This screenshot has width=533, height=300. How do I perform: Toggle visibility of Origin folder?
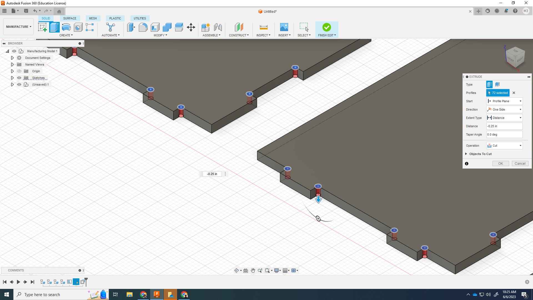tap(19, 71)
